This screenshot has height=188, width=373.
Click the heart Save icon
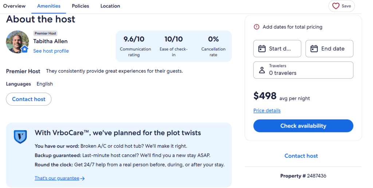(336, 6)
